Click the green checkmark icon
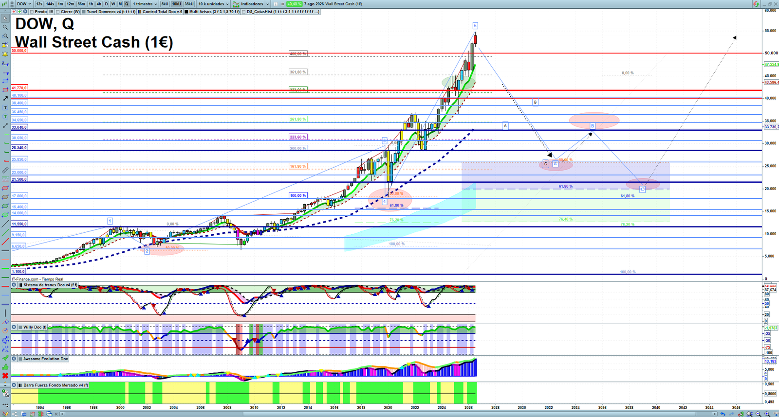The height and width of the screenshot is (417, 779). (x=5, y=358)
